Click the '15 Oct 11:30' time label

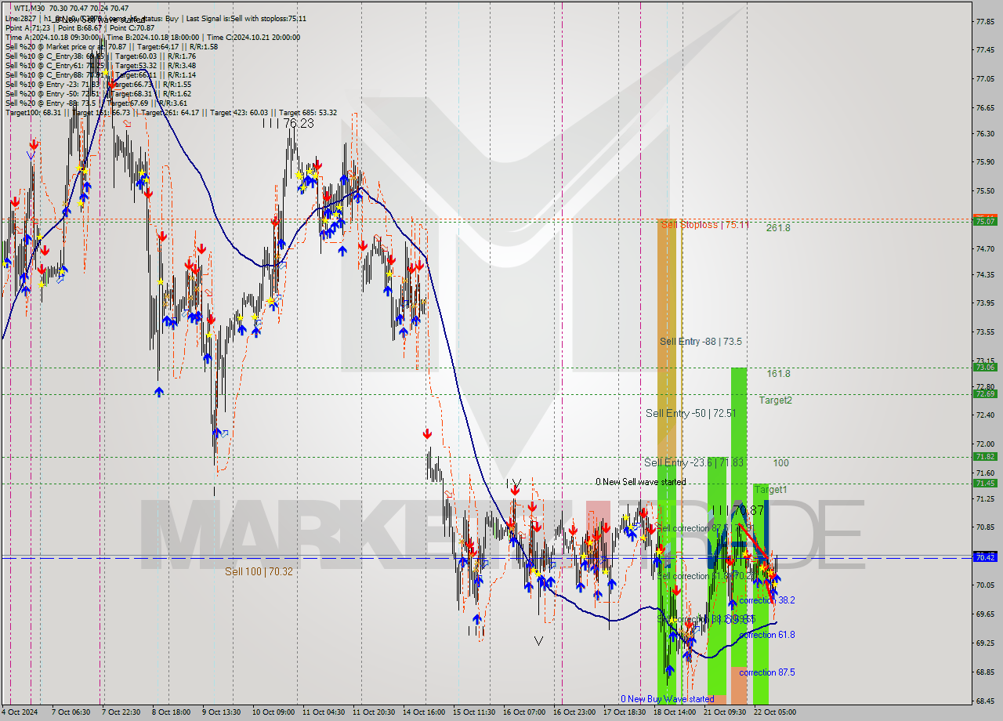click(x=475, y=712)
